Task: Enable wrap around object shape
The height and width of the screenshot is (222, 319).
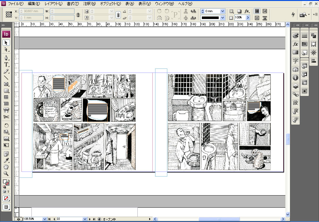Action: coord(257,18)
